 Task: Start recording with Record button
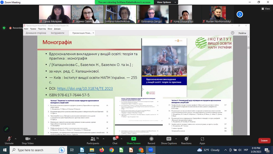click(x=151, y=140)
